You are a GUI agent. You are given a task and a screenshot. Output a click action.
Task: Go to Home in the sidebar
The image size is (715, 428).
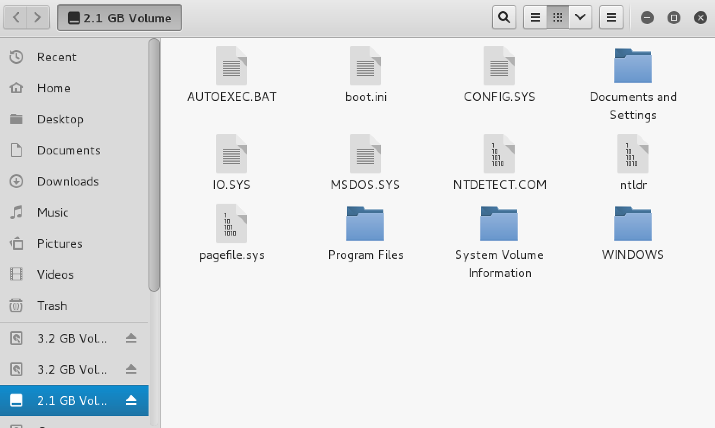[x=74, y=88]
